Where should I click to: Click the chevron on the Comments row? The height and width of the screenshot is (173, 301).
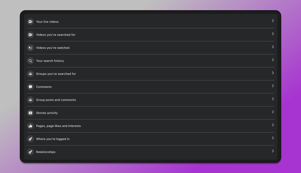point(273,86)
